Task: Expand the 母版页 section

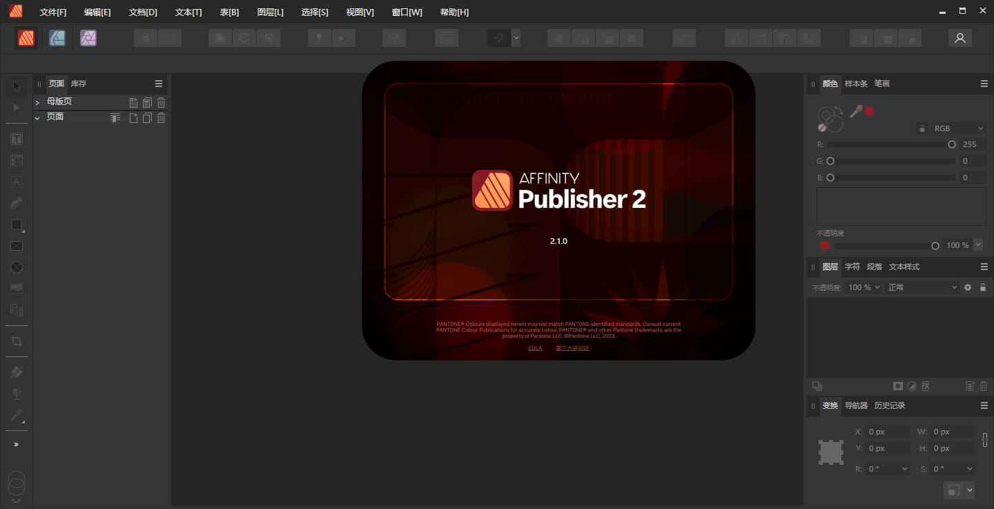Action: tap(37, 102)
